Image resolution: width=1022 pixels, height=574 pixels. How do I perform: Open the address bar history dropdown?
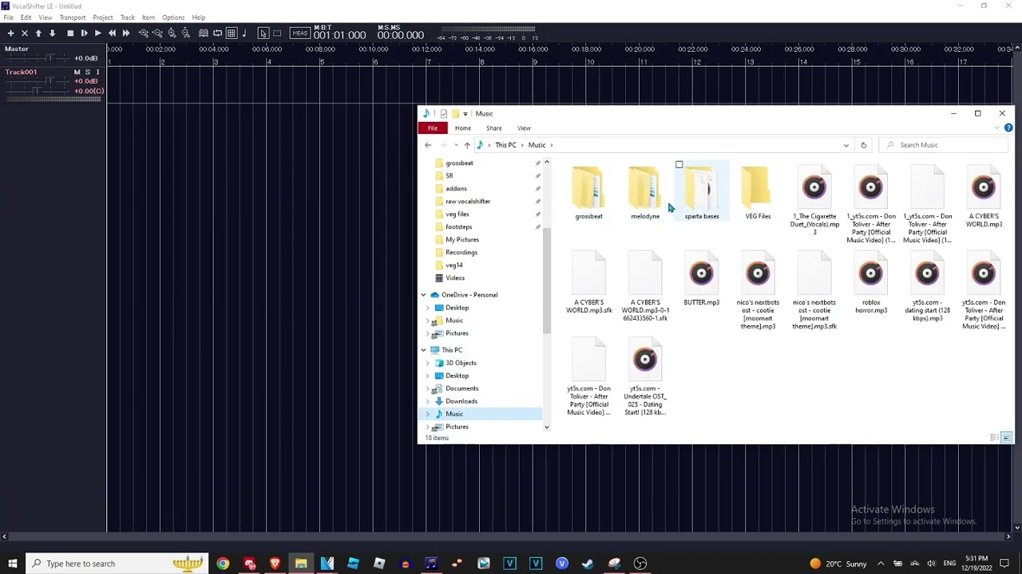pyautogui.click(x=846, y=145)
